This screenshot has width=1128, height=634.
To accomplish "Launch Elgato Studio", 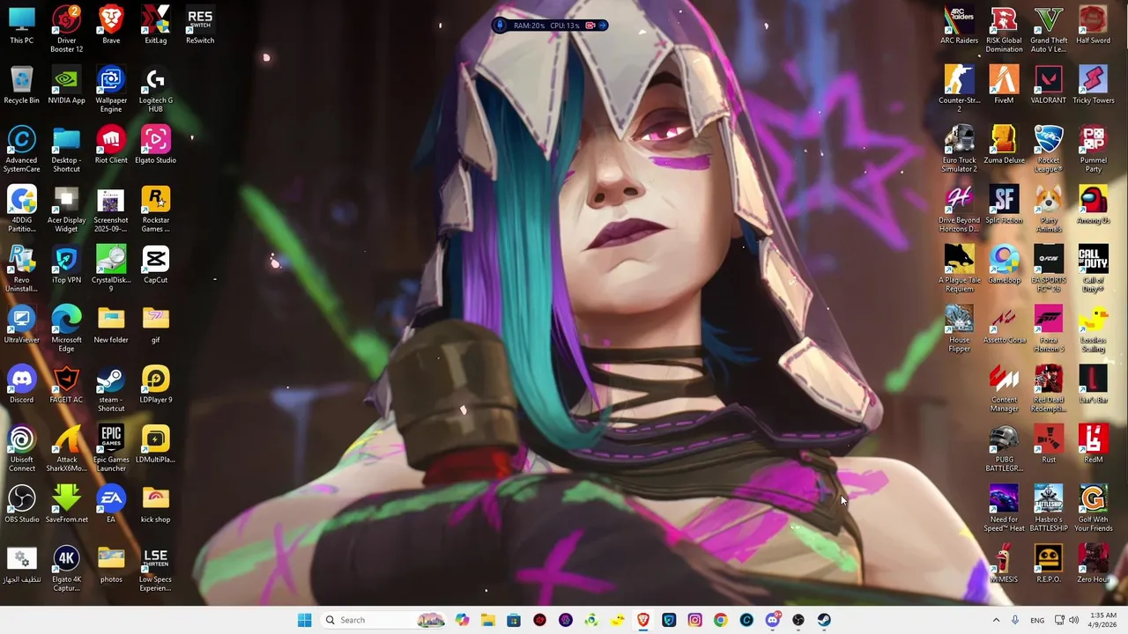I will coord(156,145).
